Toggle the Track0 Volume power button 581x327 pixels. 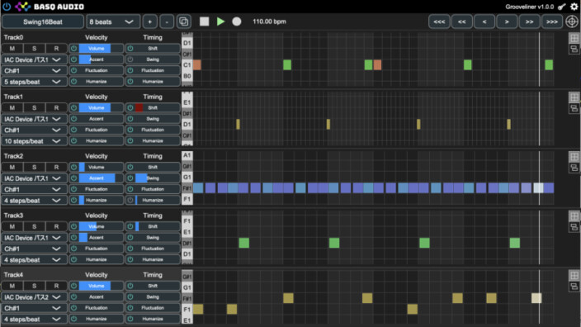(73, 49)
